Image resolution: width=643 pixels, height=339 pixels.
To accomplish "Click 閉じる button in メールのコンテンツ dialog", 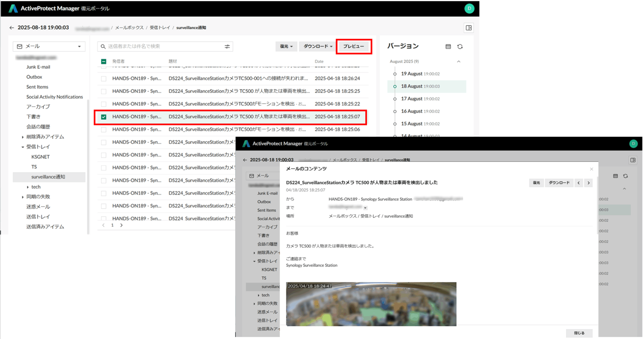I will coord(579,333).
